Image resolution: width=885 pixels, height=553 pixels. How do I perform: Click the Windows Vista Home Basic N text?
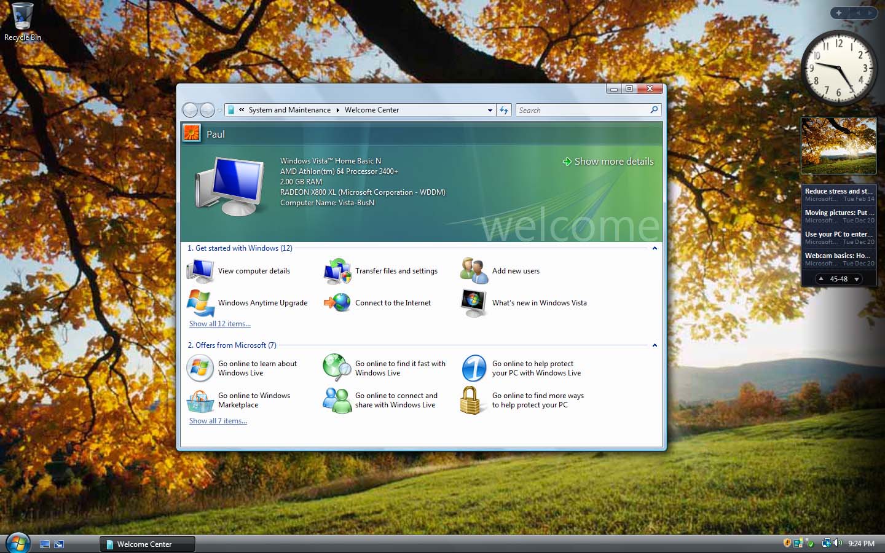pyautogui.click(x=331, y=161)
